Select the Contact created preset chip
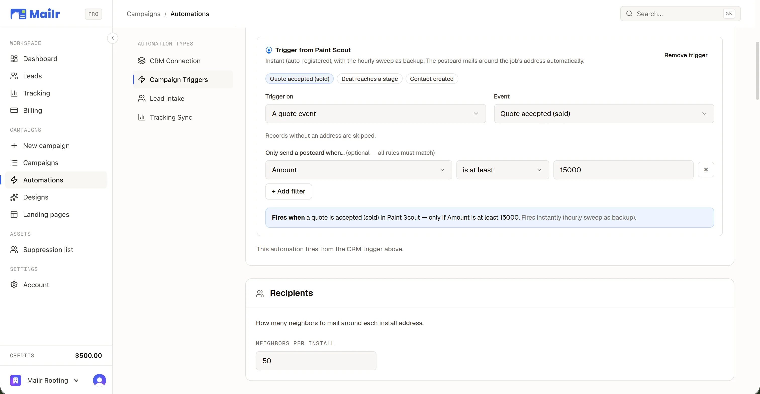The height and width of the screenshot is (394, 760). click(432, 79)
